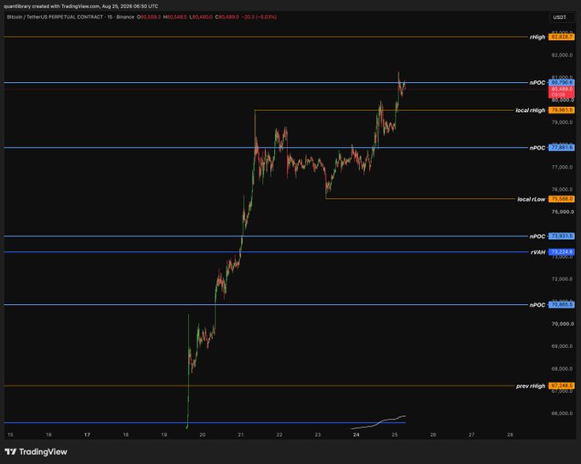Viewport: 581px width, 464px height.
Task: Click the 77,881.6 blue price tag
Action: 561,148
